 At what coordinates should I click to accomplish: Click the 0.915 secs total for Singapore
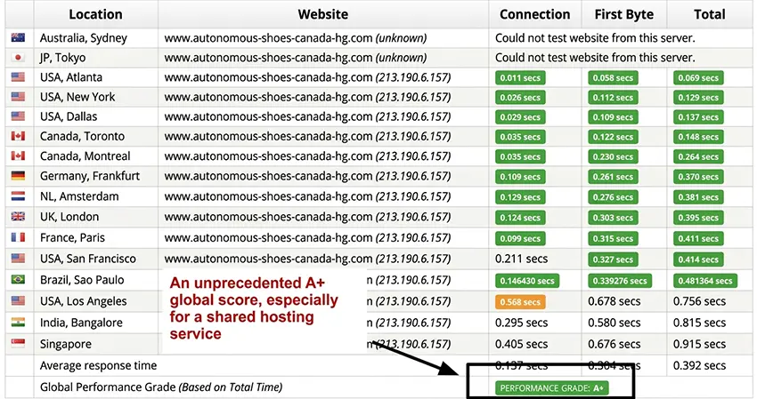click(x=699, y=344)
